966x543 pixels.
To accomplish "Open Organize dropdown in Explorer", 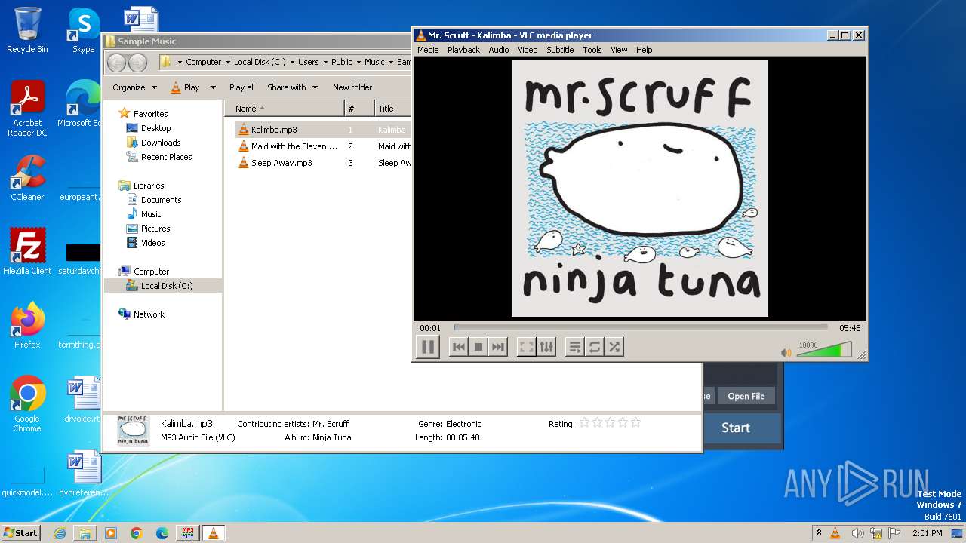I will point(134,87).
